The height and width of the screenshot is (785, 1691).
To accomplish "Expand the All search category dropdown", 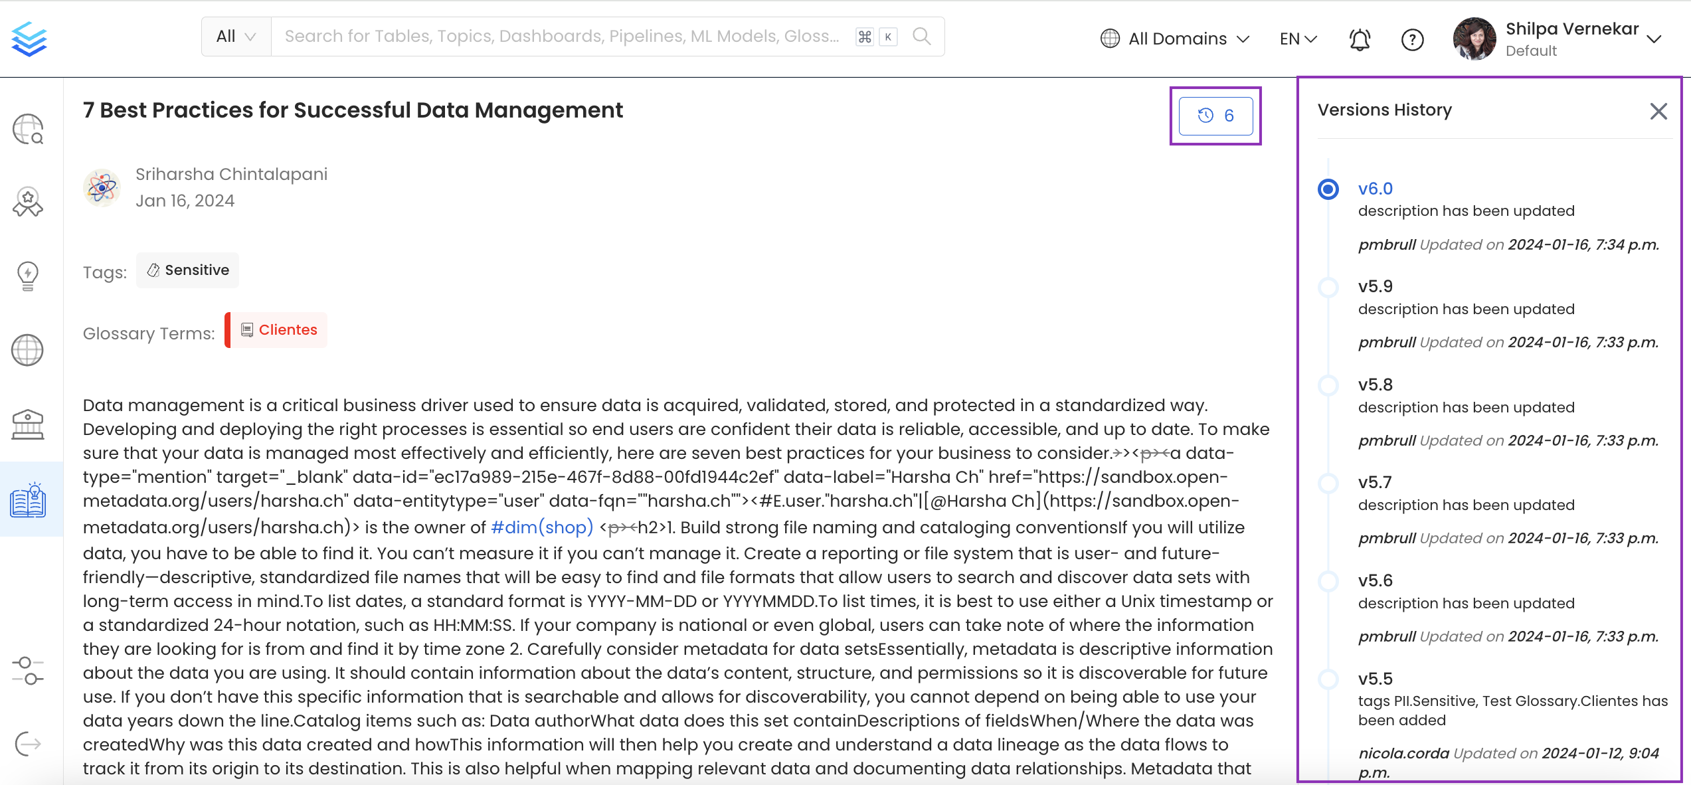I will [236, 37].
